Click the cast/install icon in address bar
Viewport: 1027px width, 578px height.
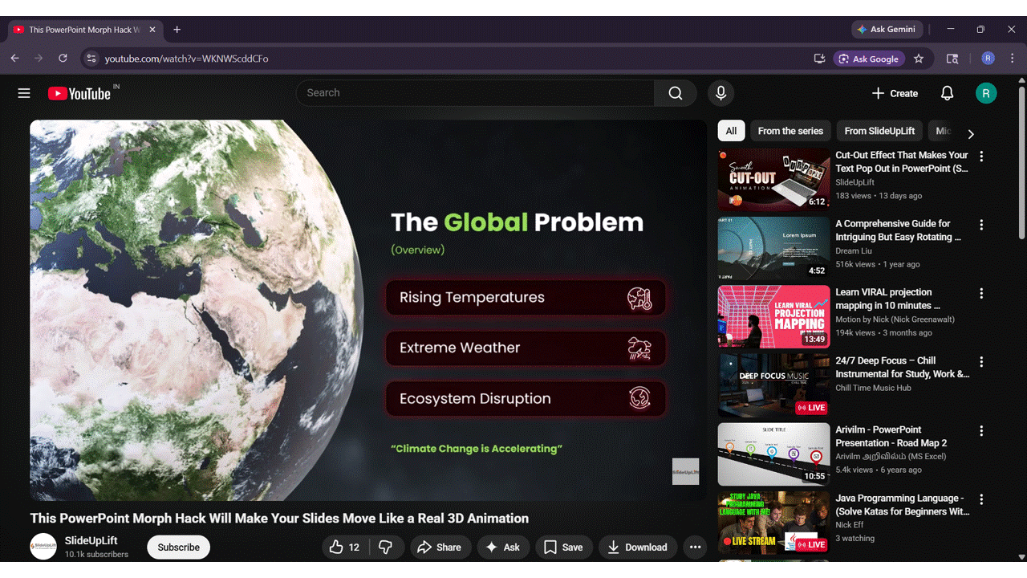tap(819, 59)
